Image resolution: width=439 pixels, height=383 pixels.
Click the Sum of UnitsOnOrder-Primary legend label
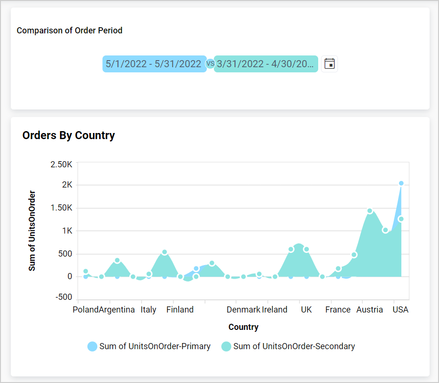(x=155, y=346)
